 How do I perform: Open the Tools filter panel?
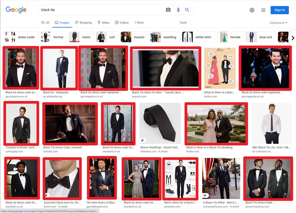click(183, 23)
